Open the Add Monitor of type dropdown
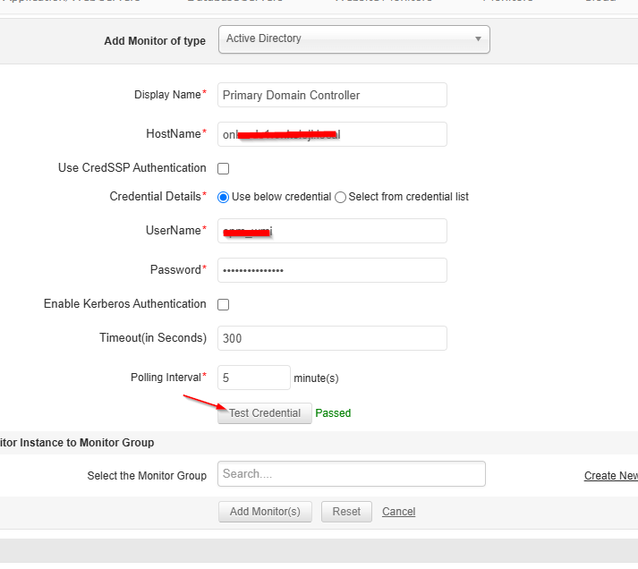This screenshot has width=638, height=569. [x=354, y=39]
